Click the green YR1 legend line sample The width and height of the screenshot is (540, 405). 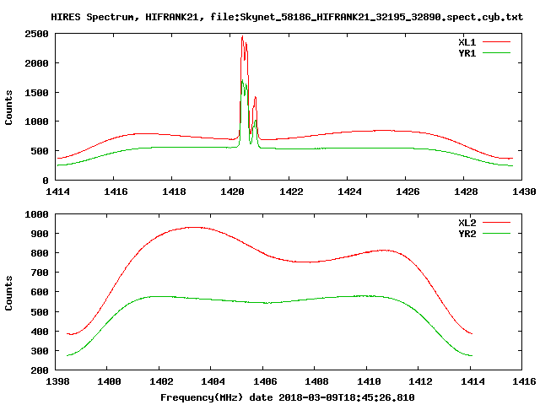tap(496, 53)
